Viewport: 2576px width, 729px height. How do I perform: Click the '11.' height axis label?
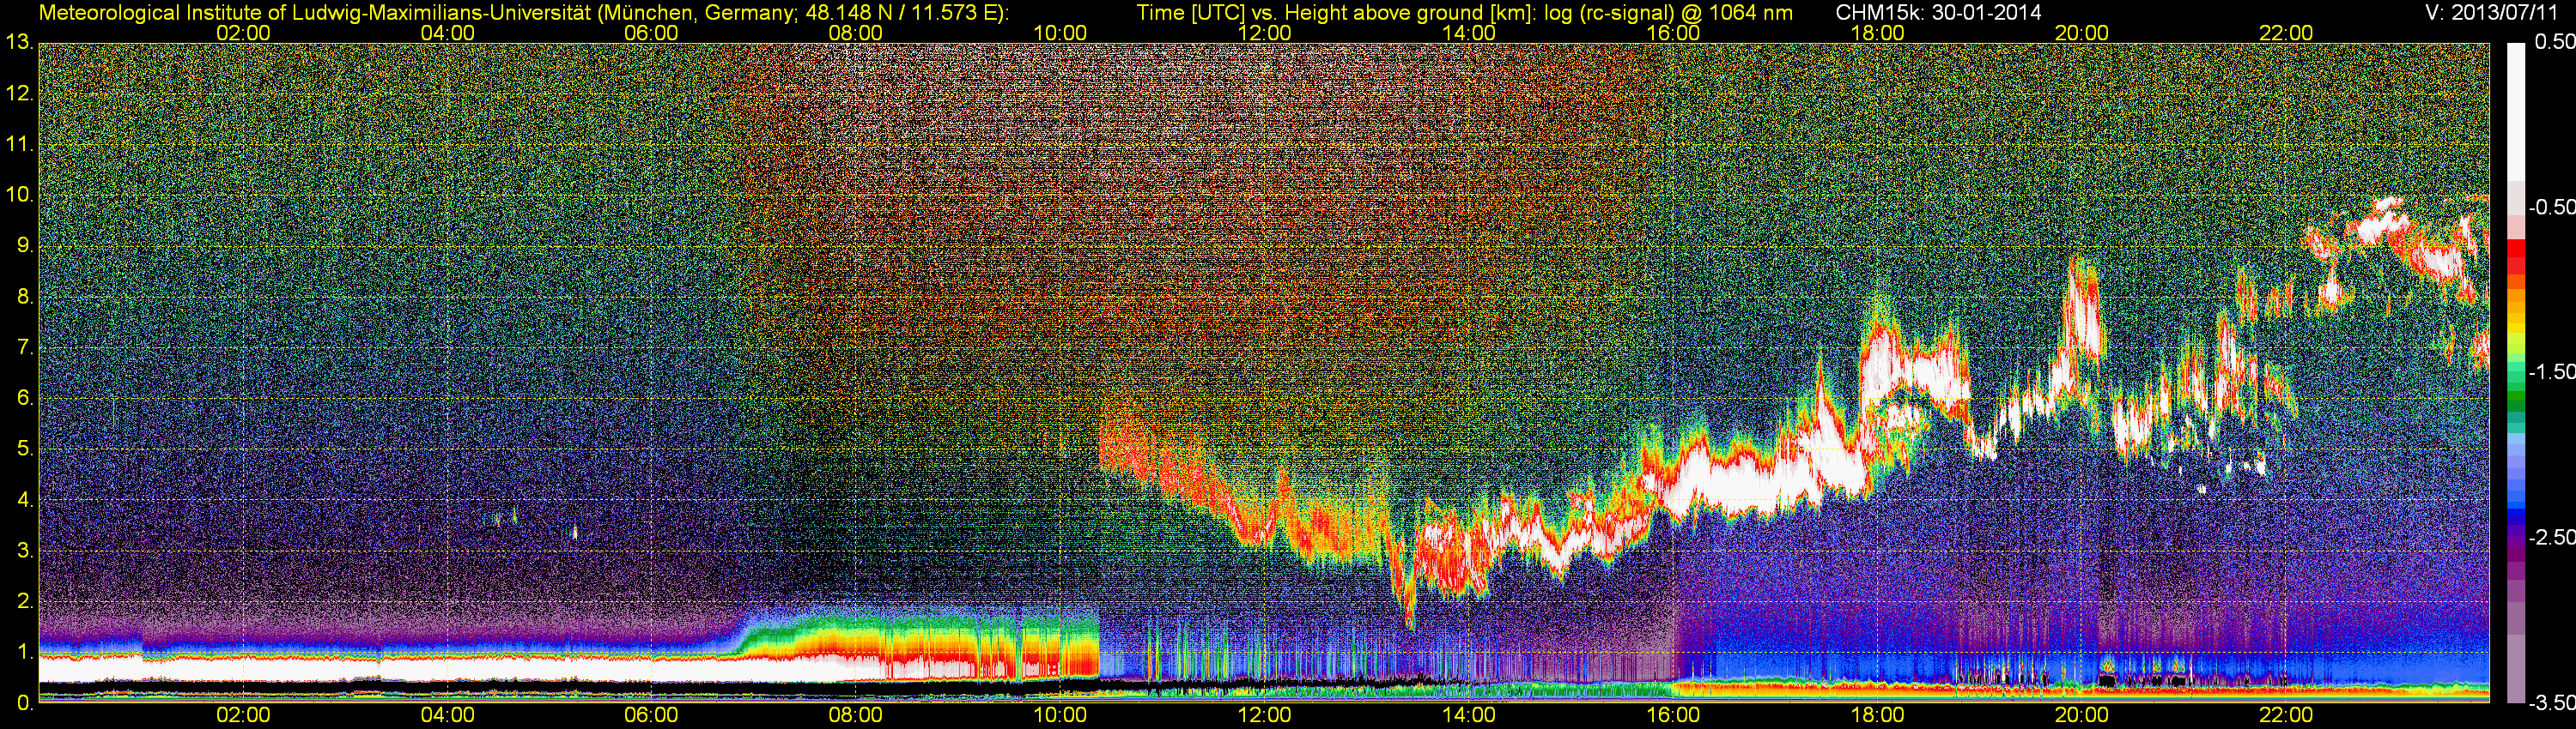pyautogui.click(x=20, y=145)
